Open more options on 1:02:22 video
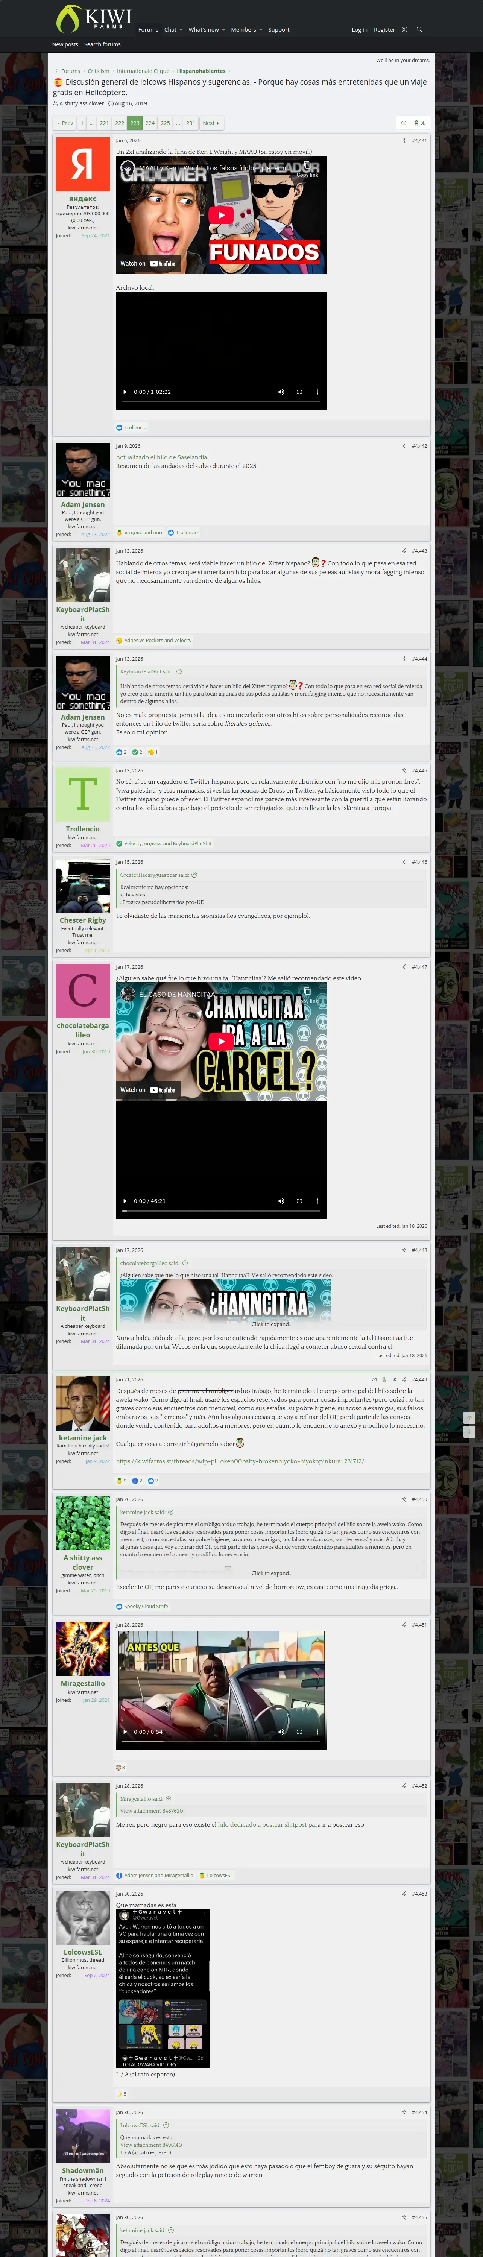This screenshot has width=483, height=2257. point(317,392)
